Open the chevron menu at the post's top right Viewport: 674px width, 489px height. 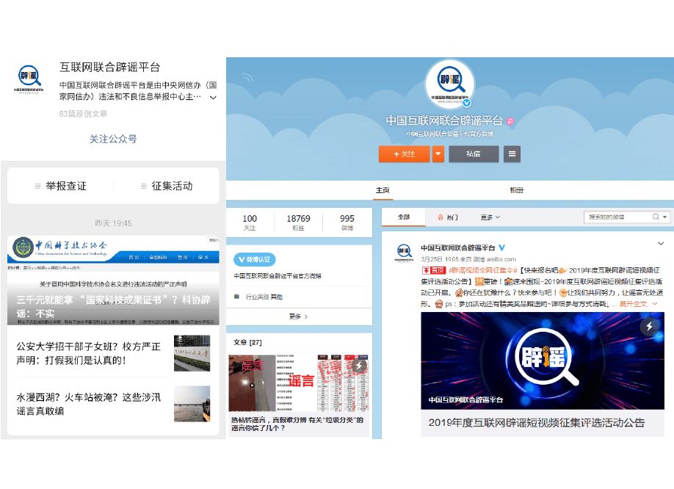(x=661, y=244)
